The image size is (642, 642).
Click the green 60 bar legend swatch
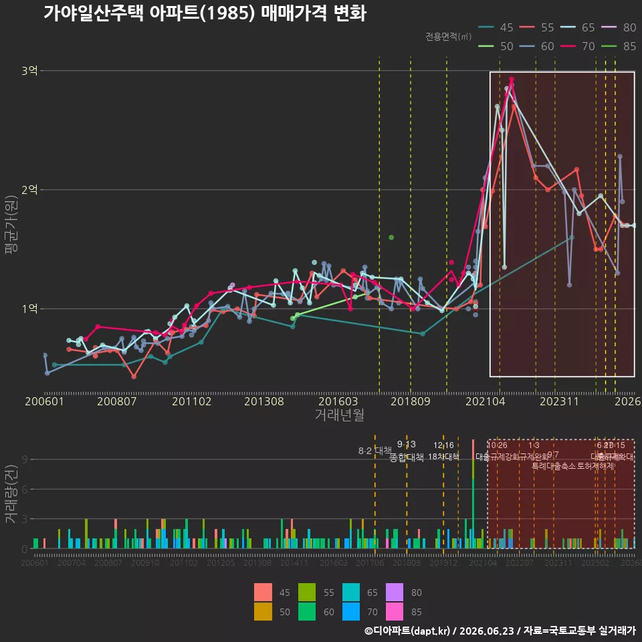coord(307,611)
